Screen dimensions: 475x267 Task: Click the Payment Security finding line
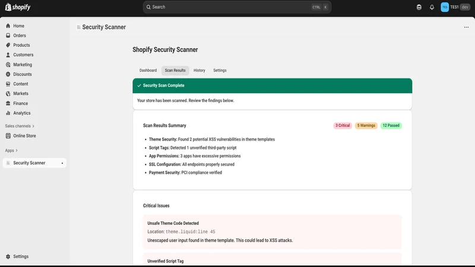[185, 173]
